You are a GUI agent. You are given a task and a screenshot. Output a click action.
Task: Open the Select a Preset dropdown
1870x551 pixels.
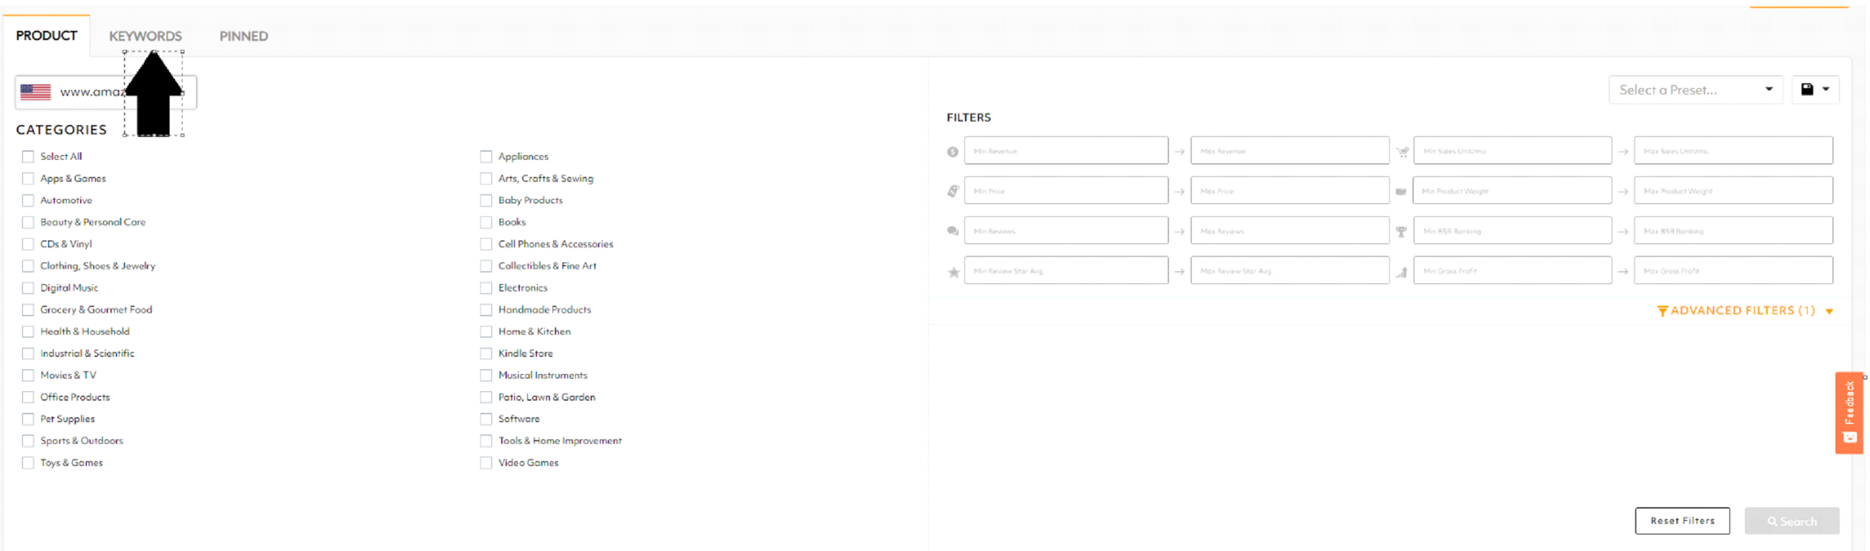click(1695, 89)
